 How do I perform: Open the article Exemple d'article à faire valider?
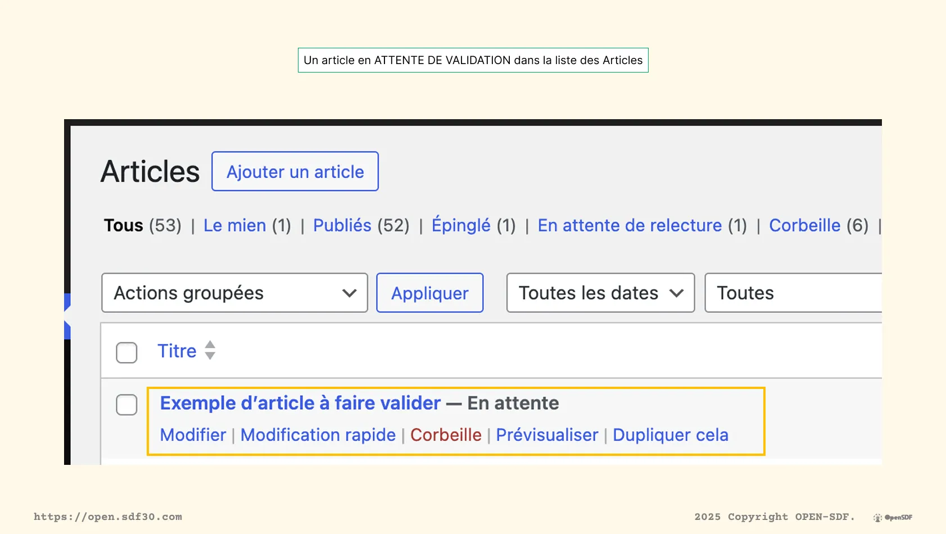(299, 402)
